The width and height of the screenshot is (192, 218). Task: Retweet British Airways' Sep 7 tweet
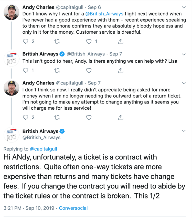[57, 70]
